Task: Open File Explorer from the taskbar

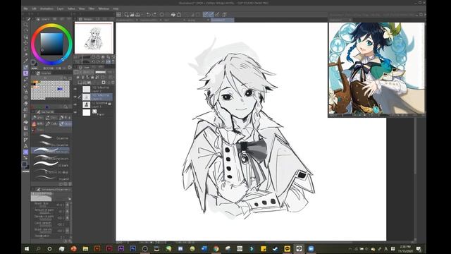Action: 85,248
